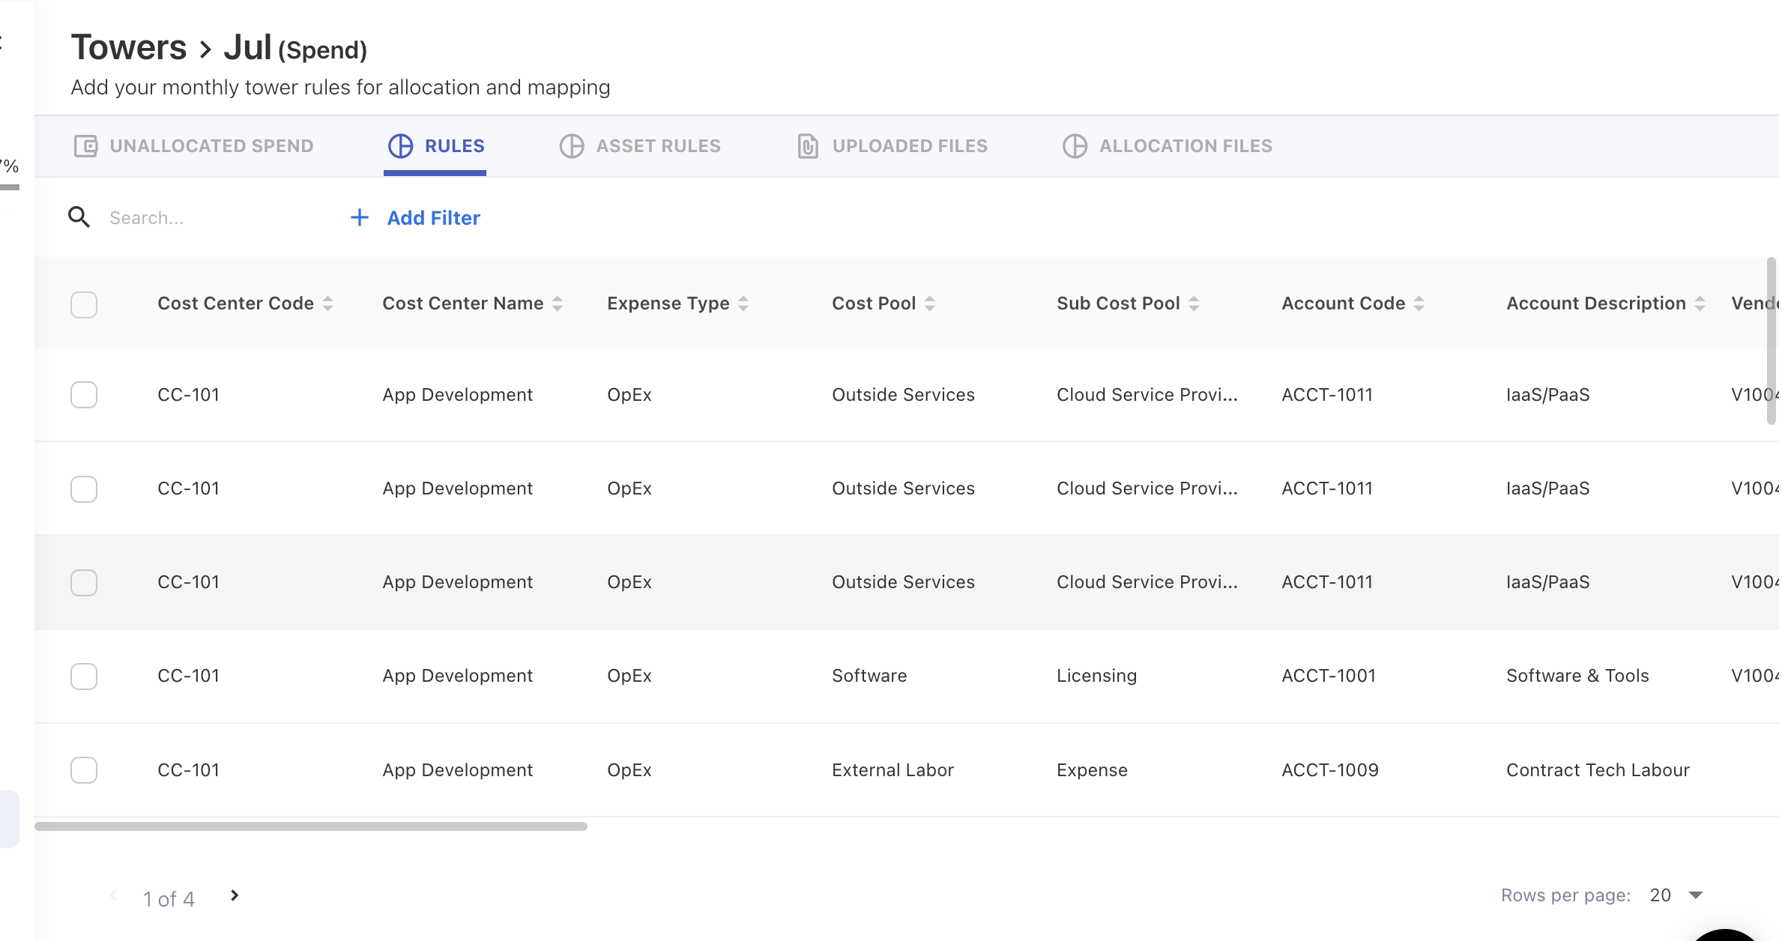Sort by Expense Type column arrows
This screenshot has width=1782, height=941.
tap(743, 303)
